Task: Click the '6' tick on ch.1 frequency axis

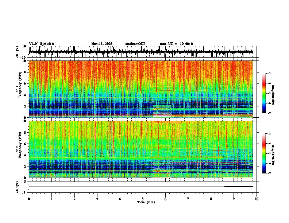Action: pos(25,84)
